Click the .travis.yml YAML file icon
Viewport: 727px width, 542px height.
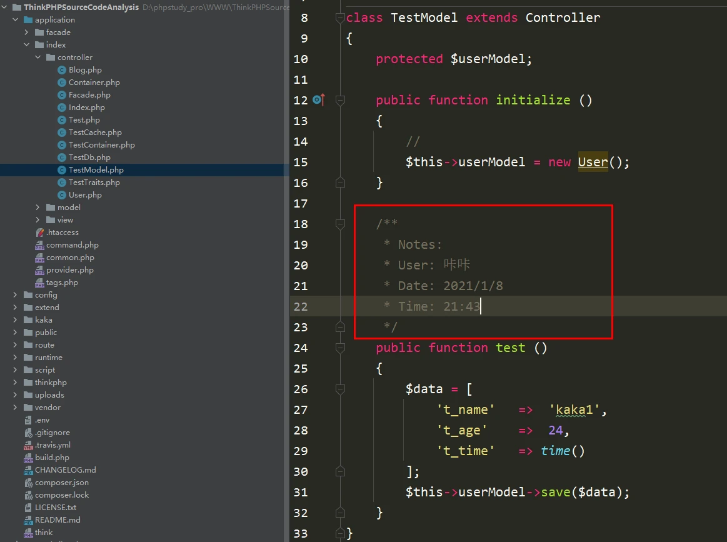29,445
